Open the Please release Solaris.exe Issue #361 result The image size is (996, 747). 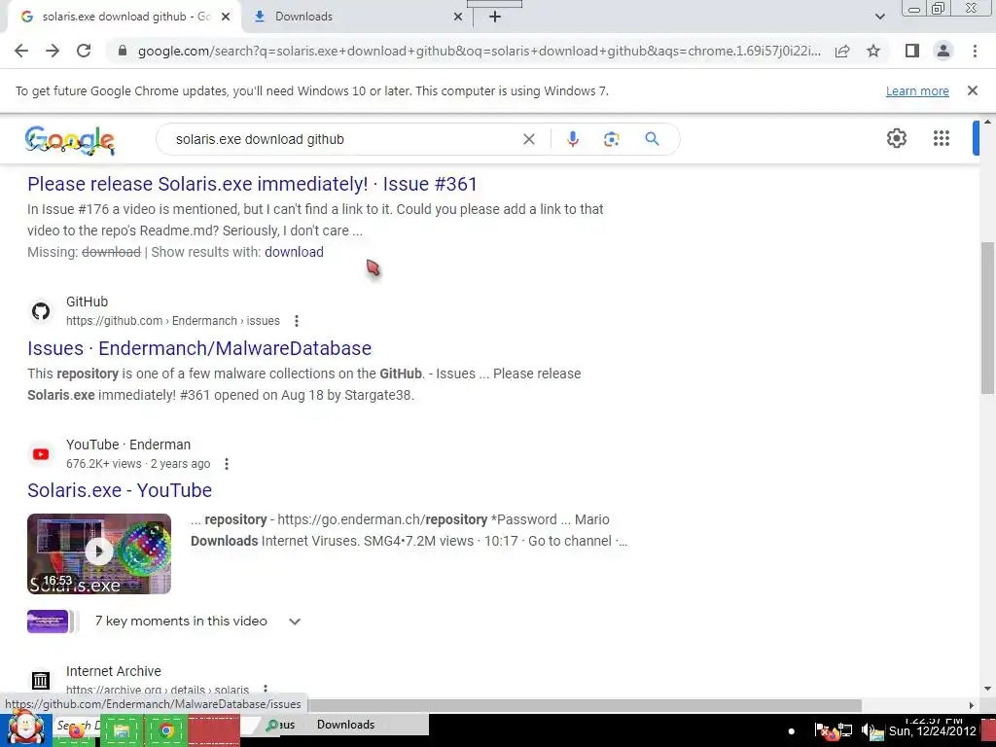pyautogui.click(x=252, y=184)
